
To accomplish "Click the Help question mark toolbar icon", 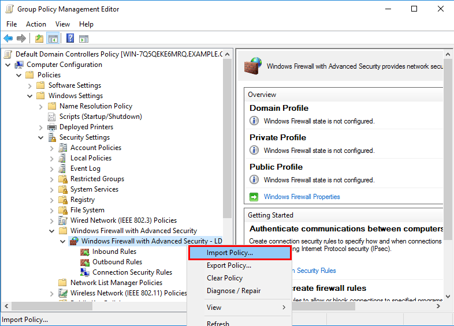I will (x=70, y=39).
